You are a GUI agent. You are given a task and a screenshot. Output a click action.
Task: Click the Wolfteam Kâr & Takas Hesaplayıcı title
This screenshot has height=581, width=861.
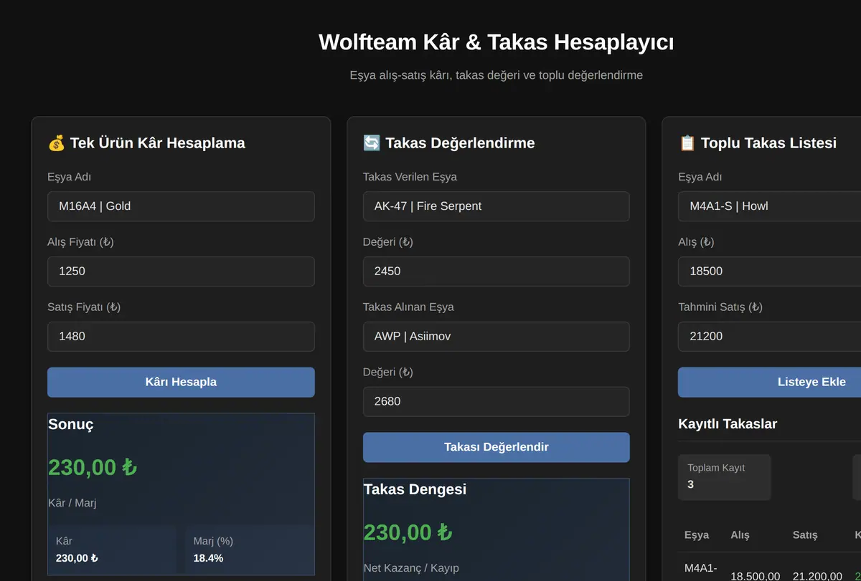click(497, 42)
